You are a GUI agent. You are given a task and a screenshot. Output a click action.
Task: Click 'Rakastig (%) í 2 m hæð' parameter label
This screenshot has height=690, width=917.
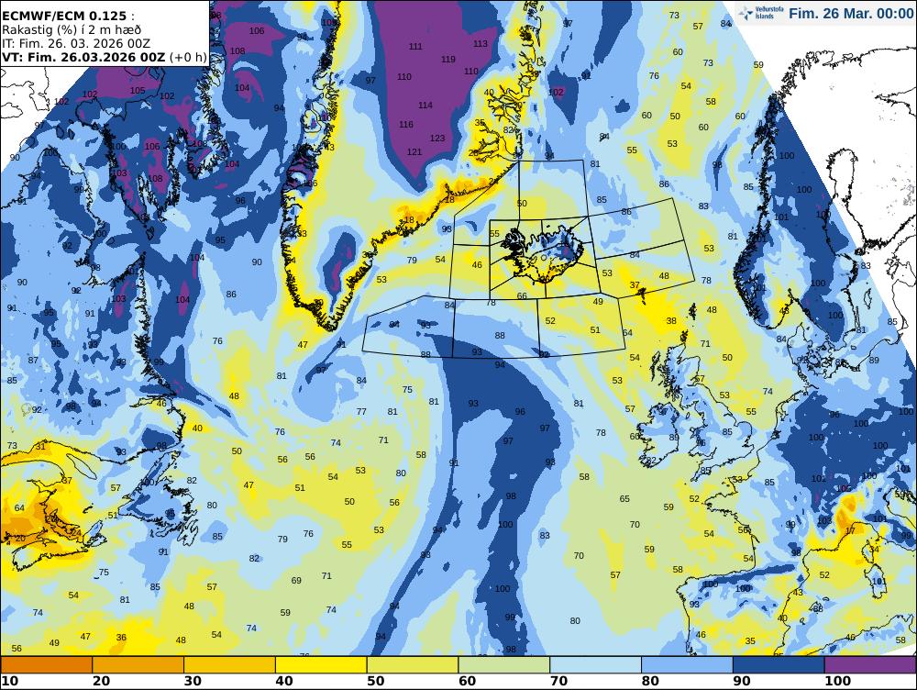[x=72, y=30]
